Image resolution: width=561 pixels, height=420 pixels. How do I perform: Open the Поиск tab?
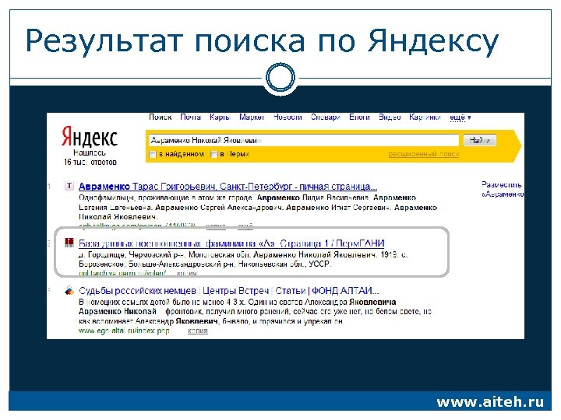[x=161, y=117]
